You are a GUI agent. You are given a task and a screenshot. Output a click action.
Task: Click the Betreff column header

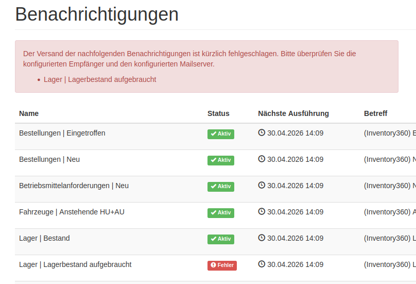[375, 113]
